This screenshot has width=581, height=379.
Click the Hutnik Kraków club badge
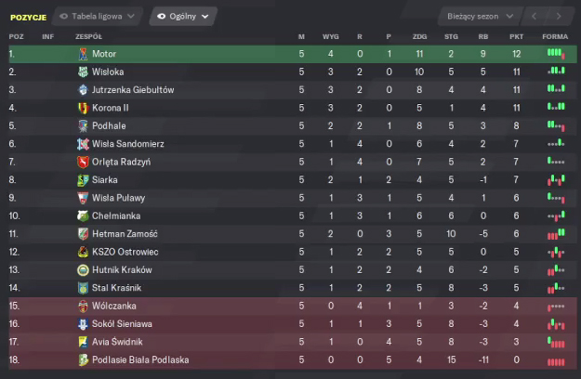pos(84,269)
